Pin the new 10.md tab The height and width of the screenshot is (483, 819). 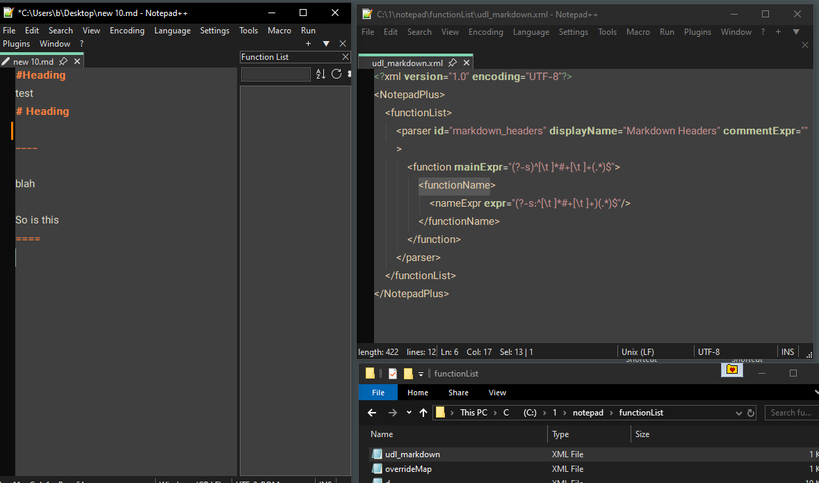pos(63,61)
